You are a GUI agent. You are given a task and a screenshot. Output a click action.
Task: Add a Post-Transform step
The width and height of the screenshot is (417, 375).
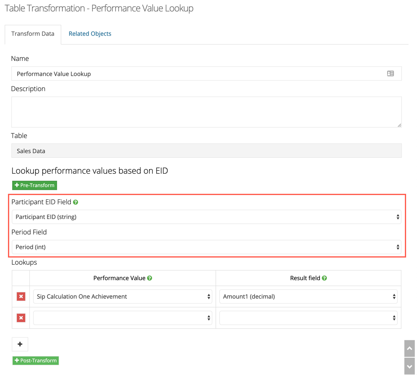click(x=36, y=361)
